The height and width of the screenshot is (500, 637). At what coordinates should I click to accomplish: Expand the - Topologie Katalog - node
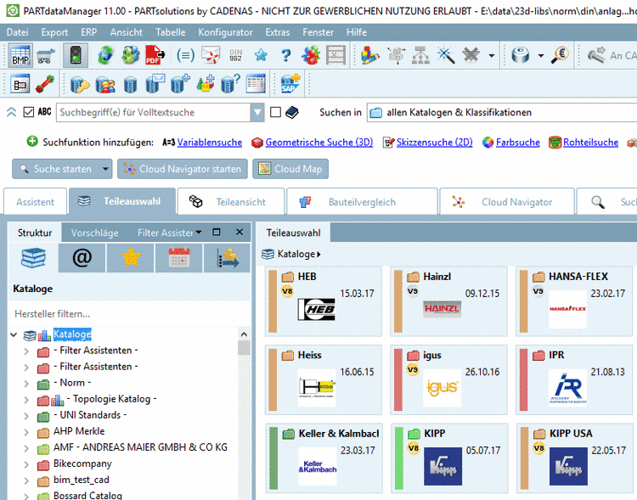point(26,400)
